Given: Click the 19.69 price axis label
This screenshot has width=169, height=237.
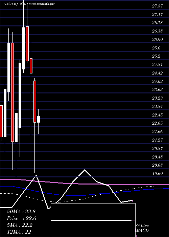Looking at the screenshot, I should 158,173.
